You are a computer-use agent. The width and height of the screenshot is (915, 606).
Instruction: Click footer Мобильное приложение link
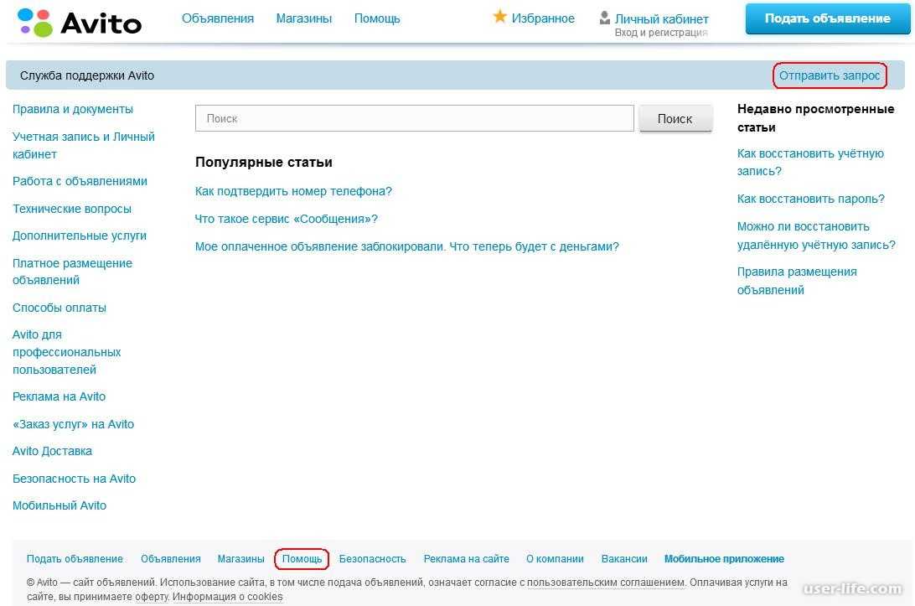coord(724,559)
